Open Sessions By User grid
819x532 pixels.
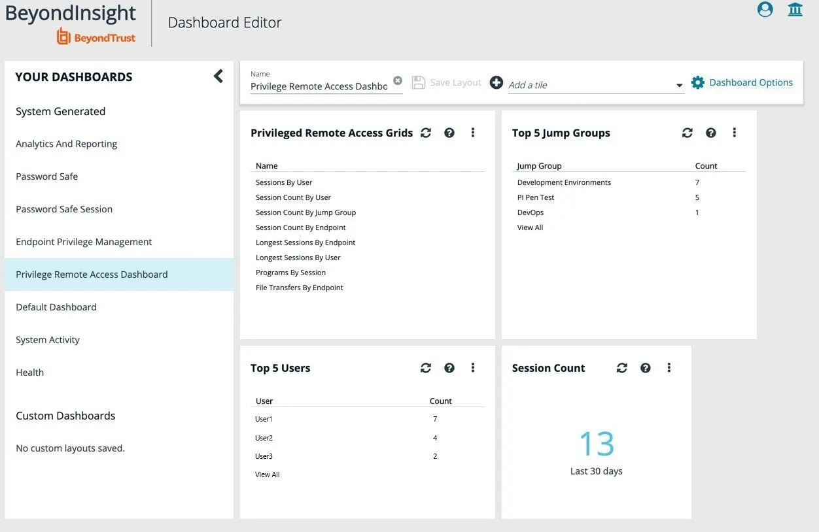pos(284,182)
